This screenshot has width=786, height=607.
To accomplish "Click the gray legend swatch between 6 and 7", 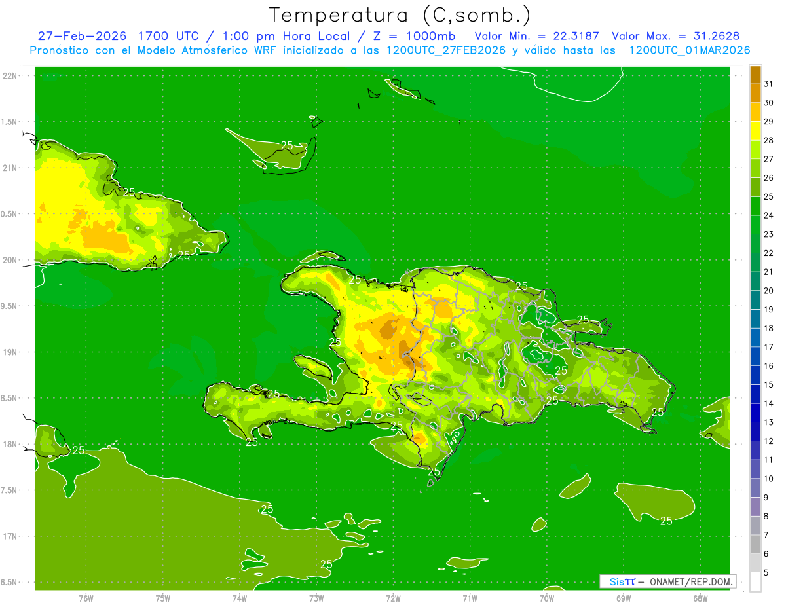I will tap(755, 544).
